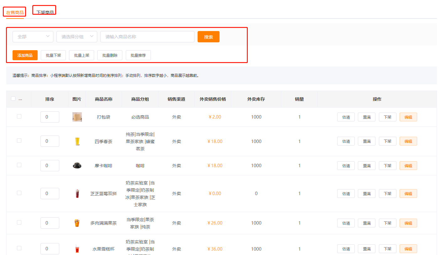Click the 批量删除 button

tap(110, 55)
